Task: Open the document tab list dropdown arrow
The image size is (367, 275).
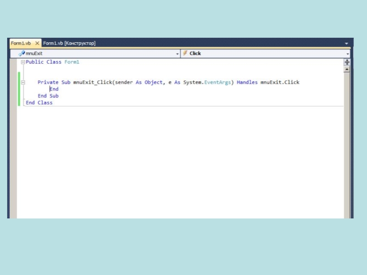Action: coord(346,44)
